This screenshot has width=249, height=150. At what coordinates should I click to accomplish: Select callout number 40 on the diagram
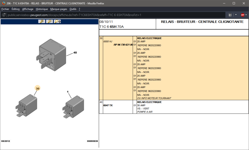point(75,52)
